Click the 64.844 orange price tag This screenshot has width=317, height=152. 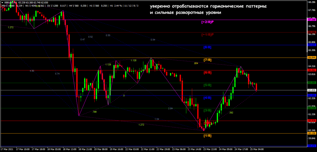click(x=311, y=57)
